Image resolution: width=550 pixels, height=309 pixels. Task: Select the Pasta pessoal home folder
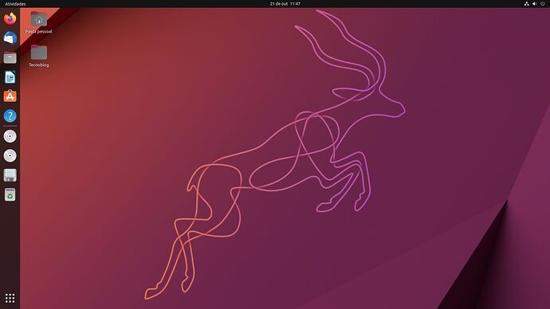(38, 22)
